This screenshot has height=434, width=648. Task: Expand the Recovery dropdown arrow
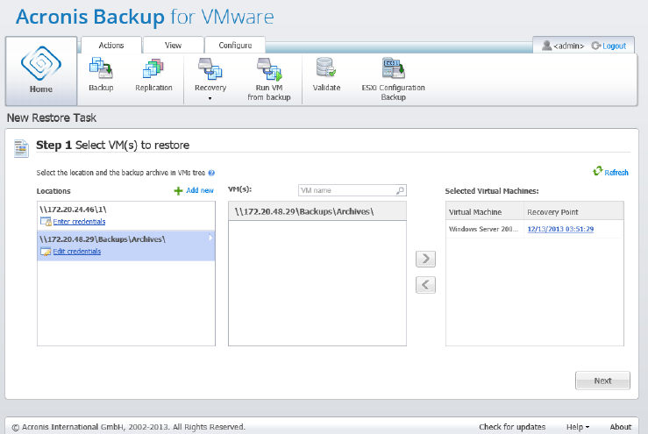click(x=210, y=98)
